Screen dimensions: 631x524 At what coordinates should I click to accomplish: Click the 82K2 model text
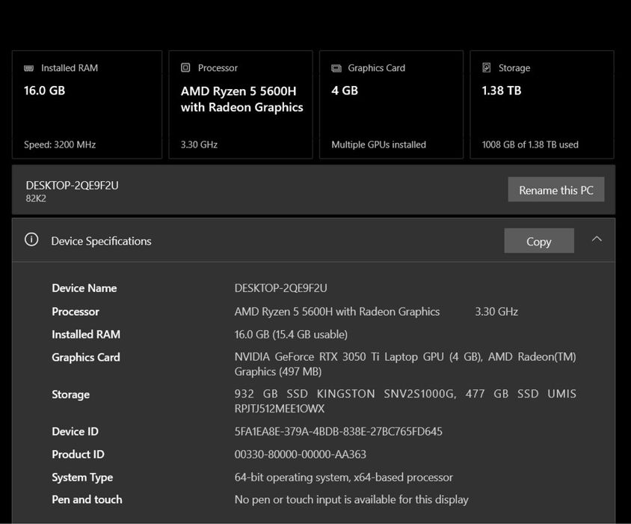point(36,198)
